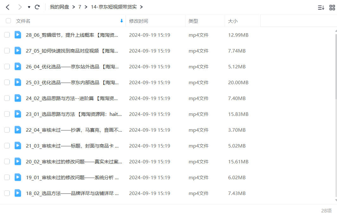Sort by 类型 column

193,21
